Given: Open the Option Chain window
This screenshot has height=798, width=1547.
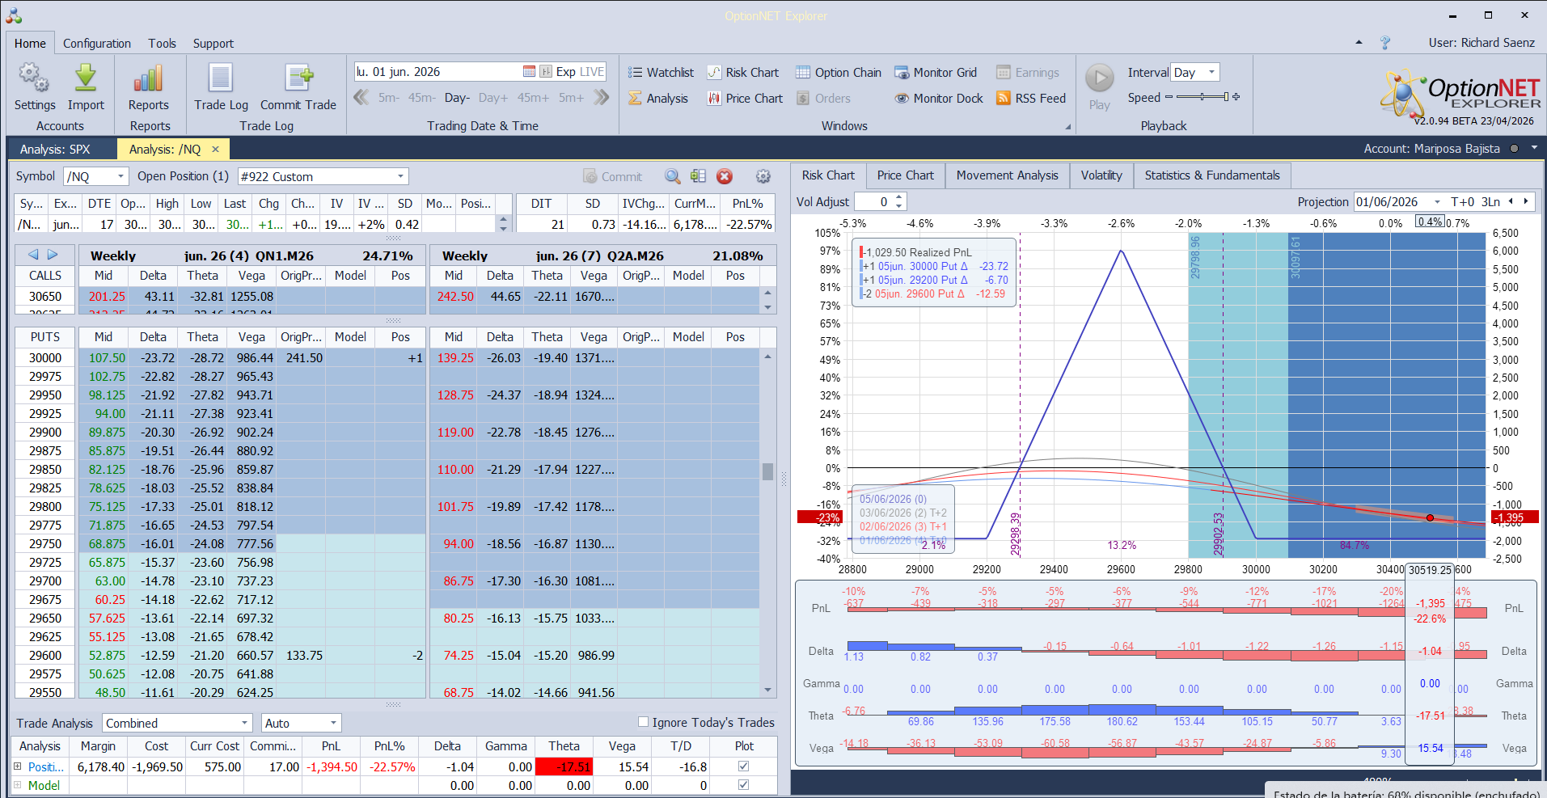Looking at the screenshot, I should (x=839, y=73).
